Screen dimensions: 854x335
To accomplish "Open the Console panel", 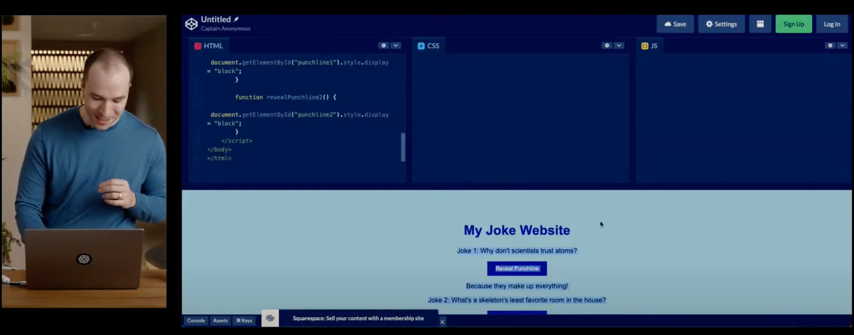I will 196,321.
